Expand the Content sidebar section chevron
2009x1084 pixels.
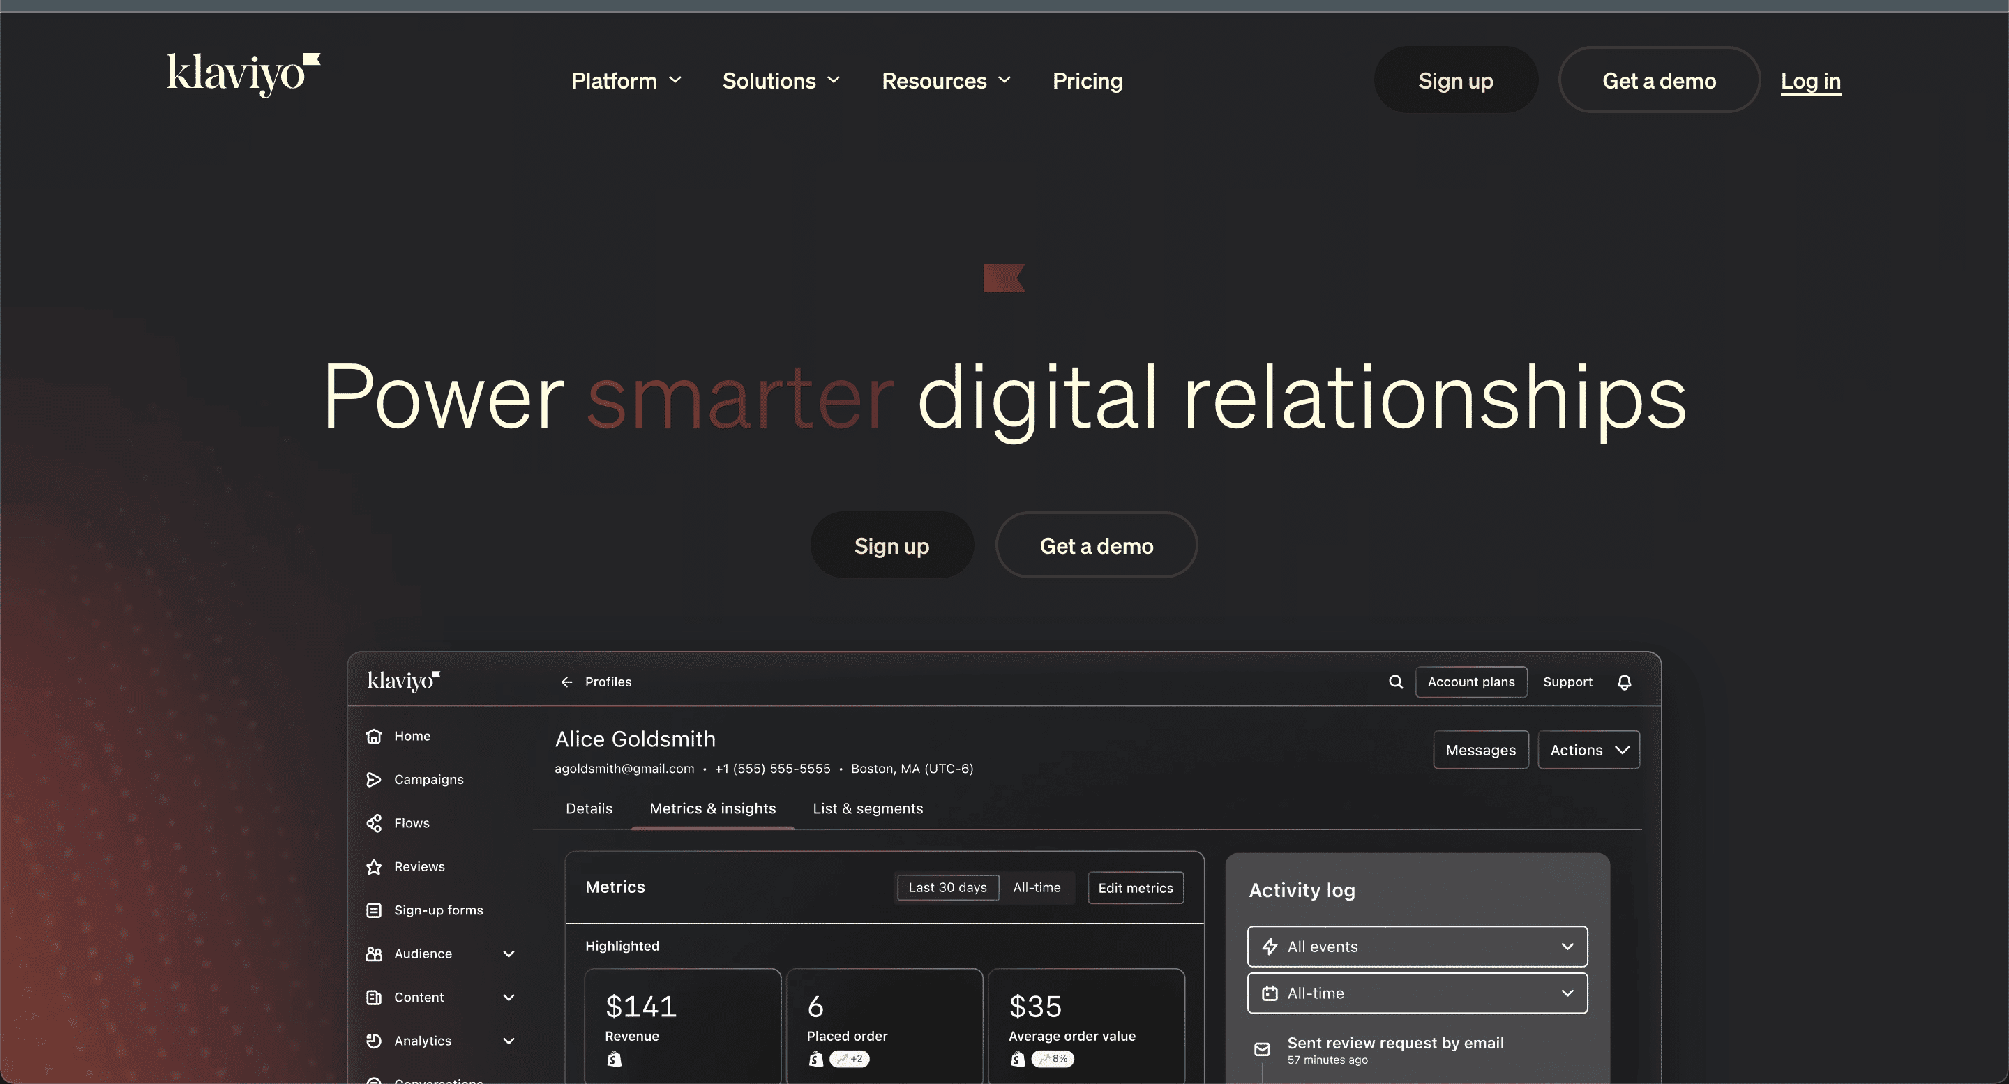[x=509, y=998]
